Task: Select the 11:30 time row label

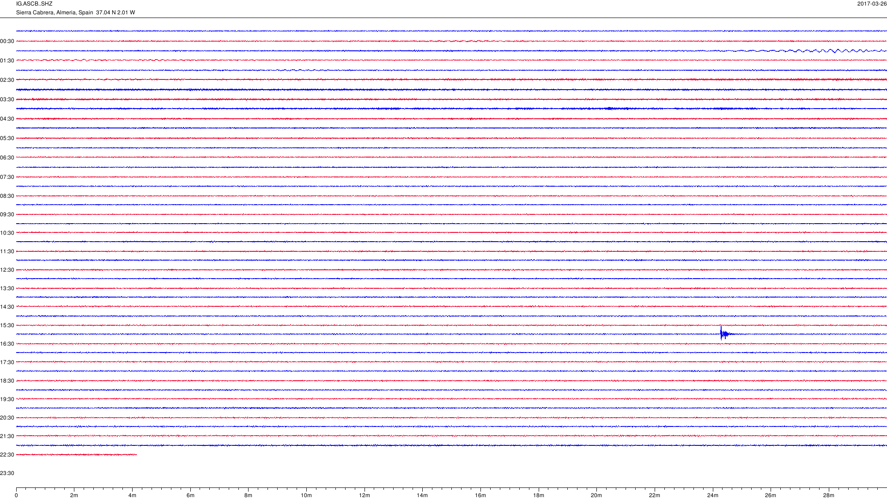Action: tap(7, 252)
